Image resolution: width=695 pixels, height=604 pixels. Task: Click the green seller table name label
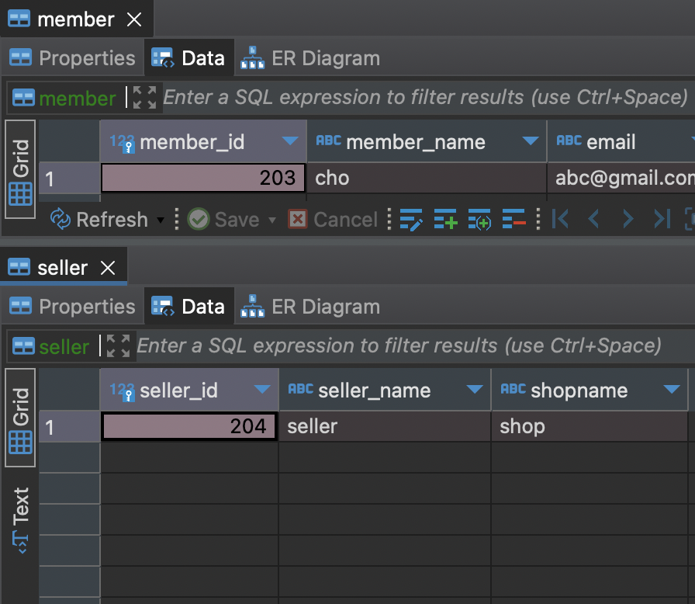pos(64,346)
